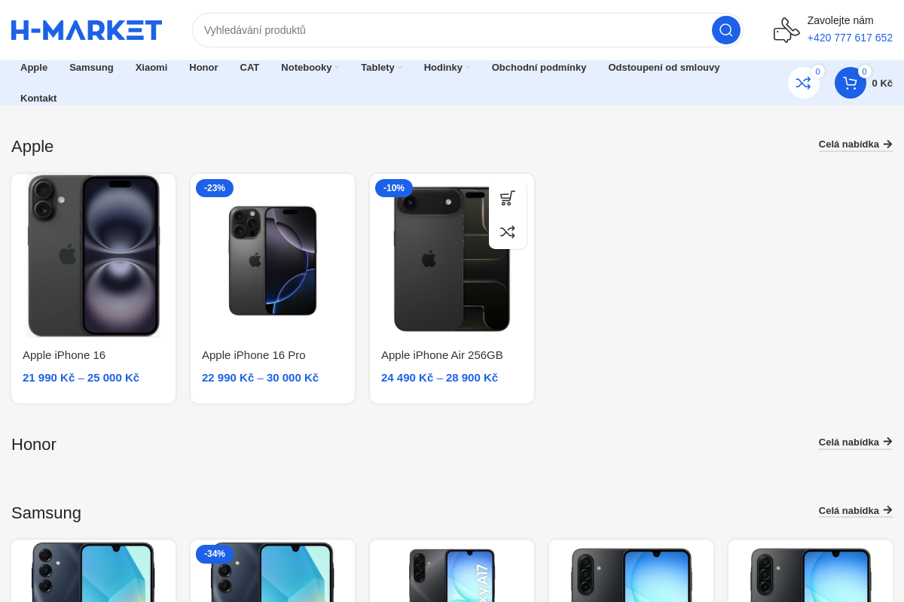
Task: Open the Xiaomi menu item
Action: coord(151,68)
